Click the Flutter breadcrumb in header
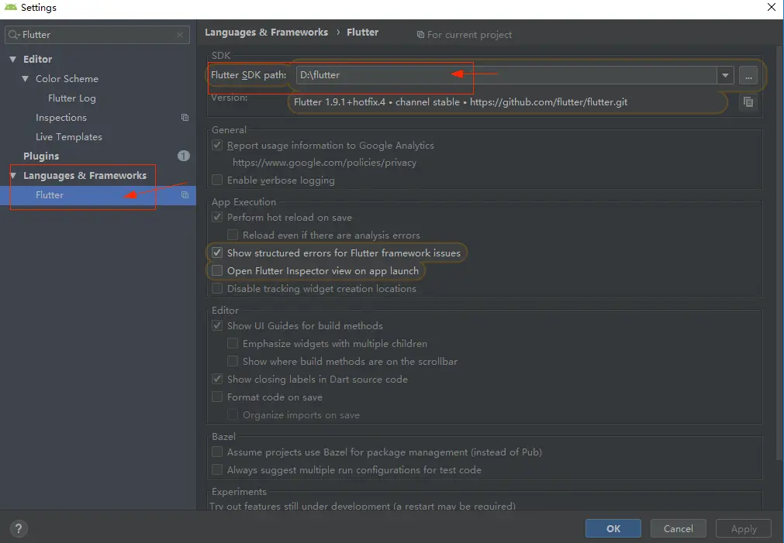 click(x=362, y=32)
